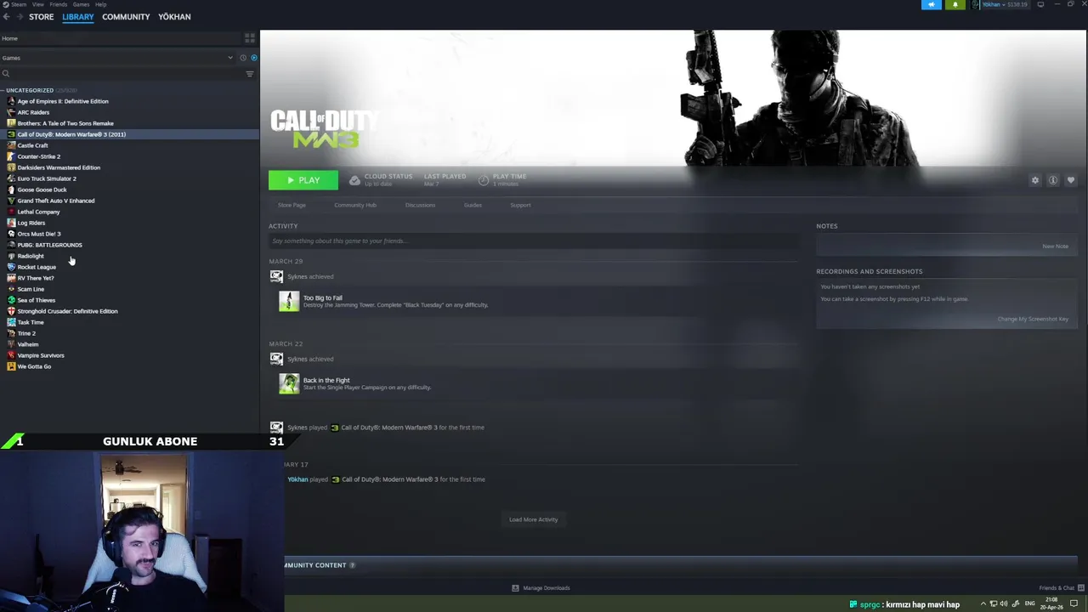Toggle sort by recent activity clock
Screen dimensions: 1088x612
(243, 58)
